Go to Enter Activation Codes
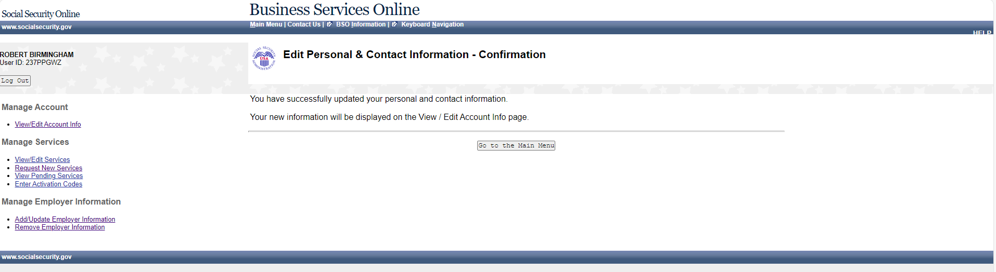996x272 pixels. [x=48, y=184]
